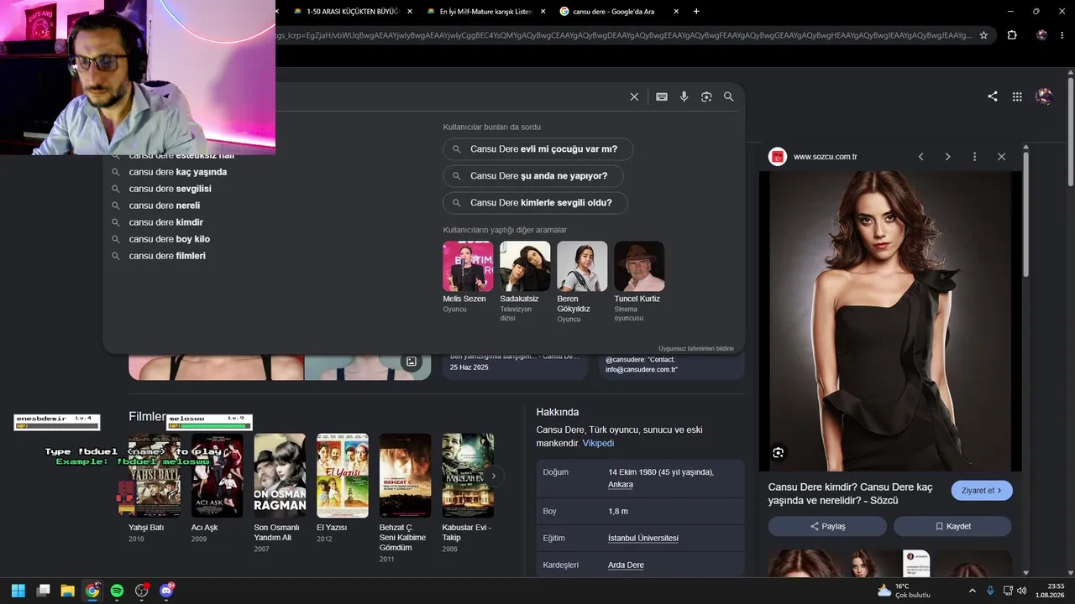Open Google Lens image search

[706, 96]
